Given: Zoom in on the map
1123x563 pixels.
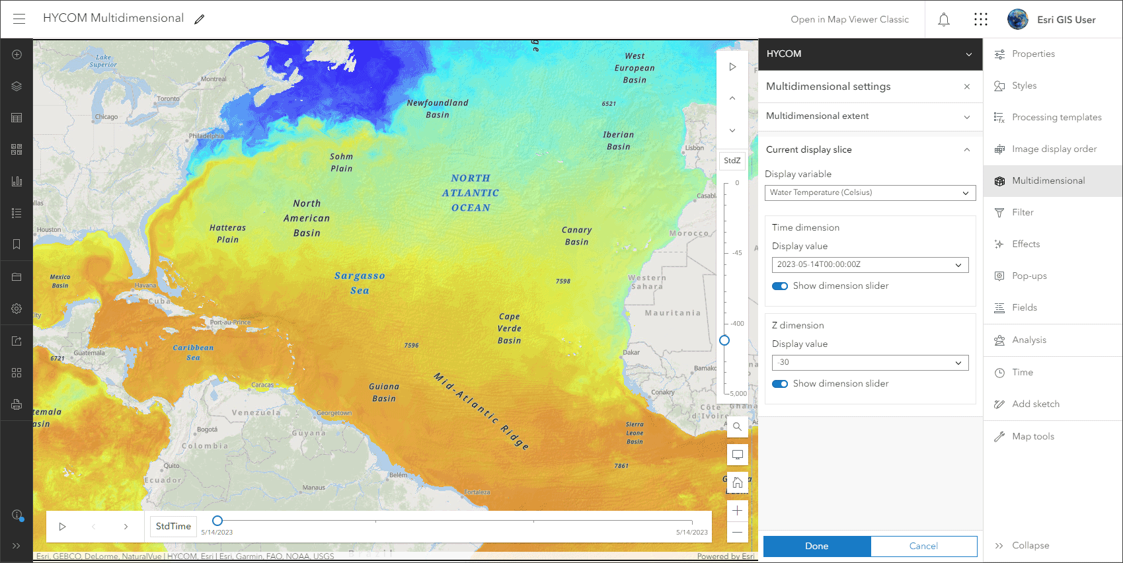Looking at the screenshot, I should pos(738,511).
